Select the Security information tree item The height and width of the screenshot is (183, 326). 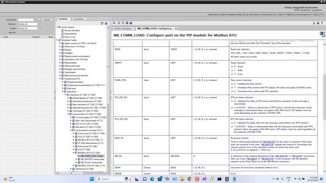pos(72,30)
